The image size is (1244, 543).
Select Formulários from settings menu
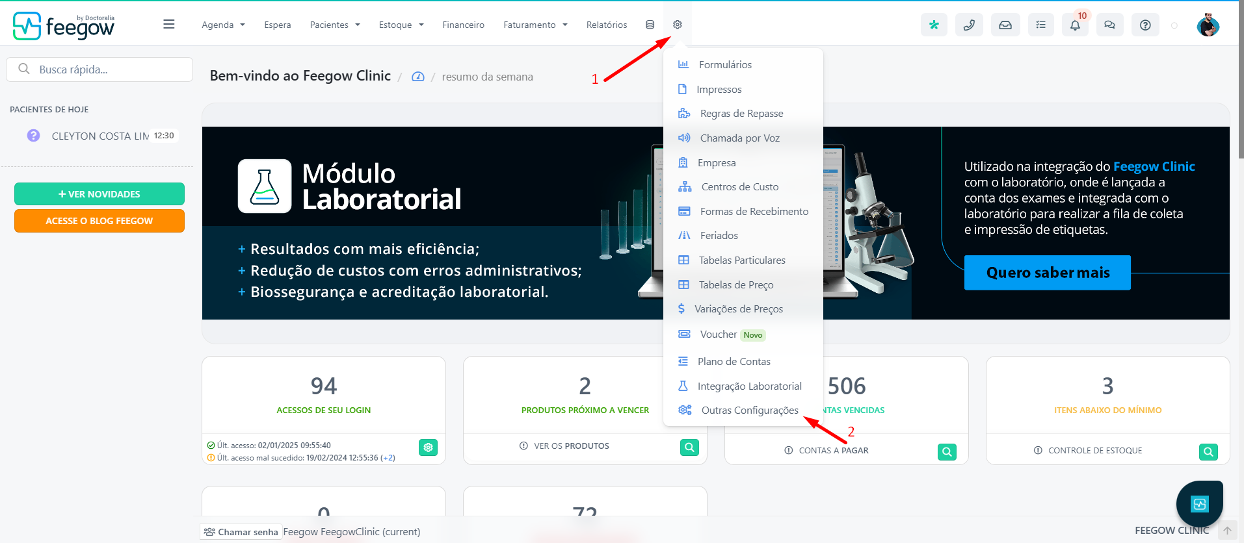click(x=743, y=64)
